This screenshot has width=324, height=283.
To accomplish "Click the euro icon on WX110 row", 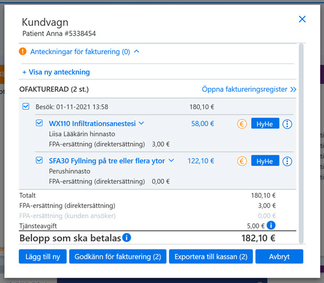I will click(x=242, y=124).
